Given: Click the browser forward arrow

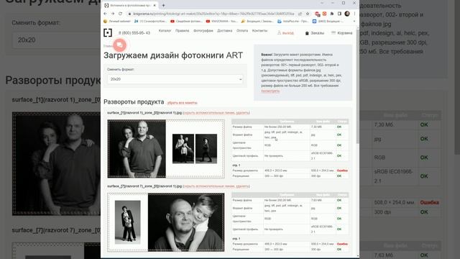Looking at the screenshot, I should pos(113,14).
